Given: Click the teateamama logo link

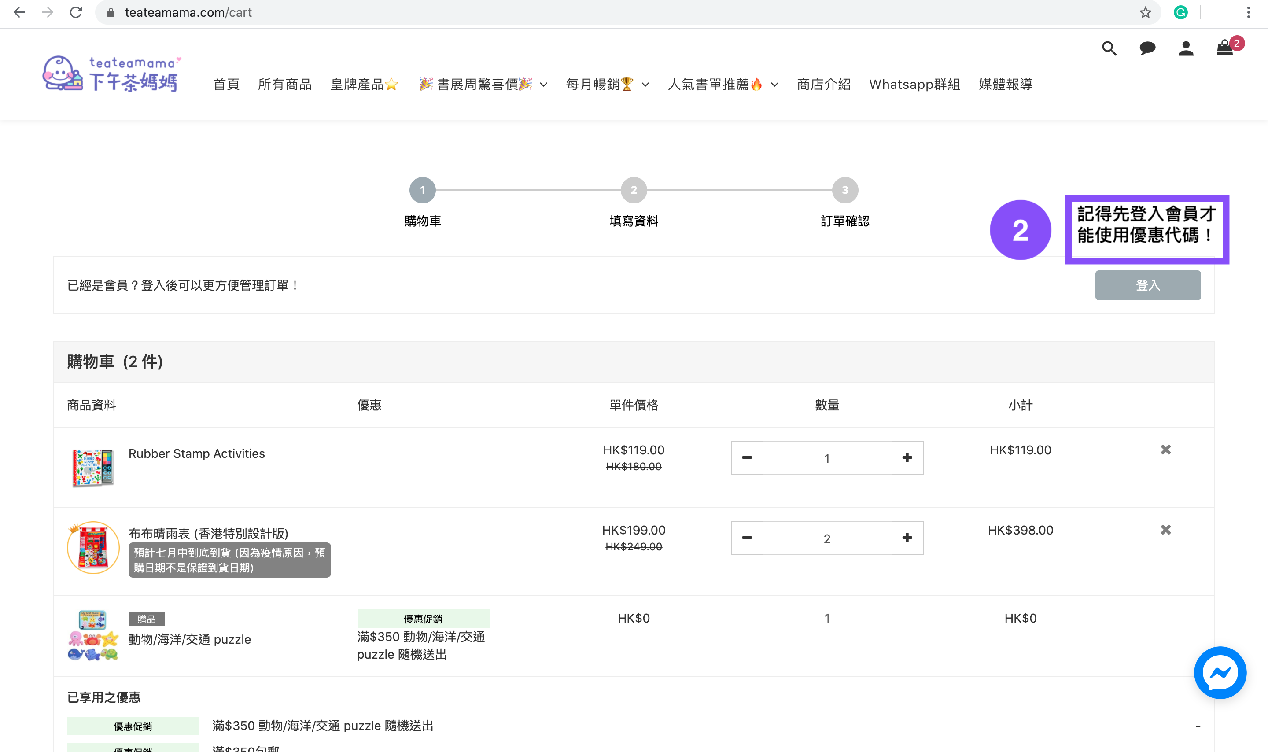Looking at the screenshot, I should tap(111, 74).
